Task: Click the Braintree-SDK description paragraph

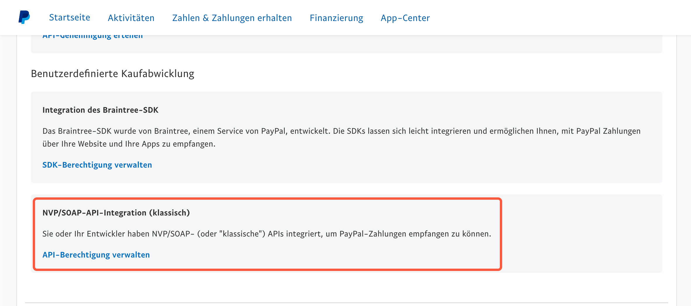Action: point(341,138)
